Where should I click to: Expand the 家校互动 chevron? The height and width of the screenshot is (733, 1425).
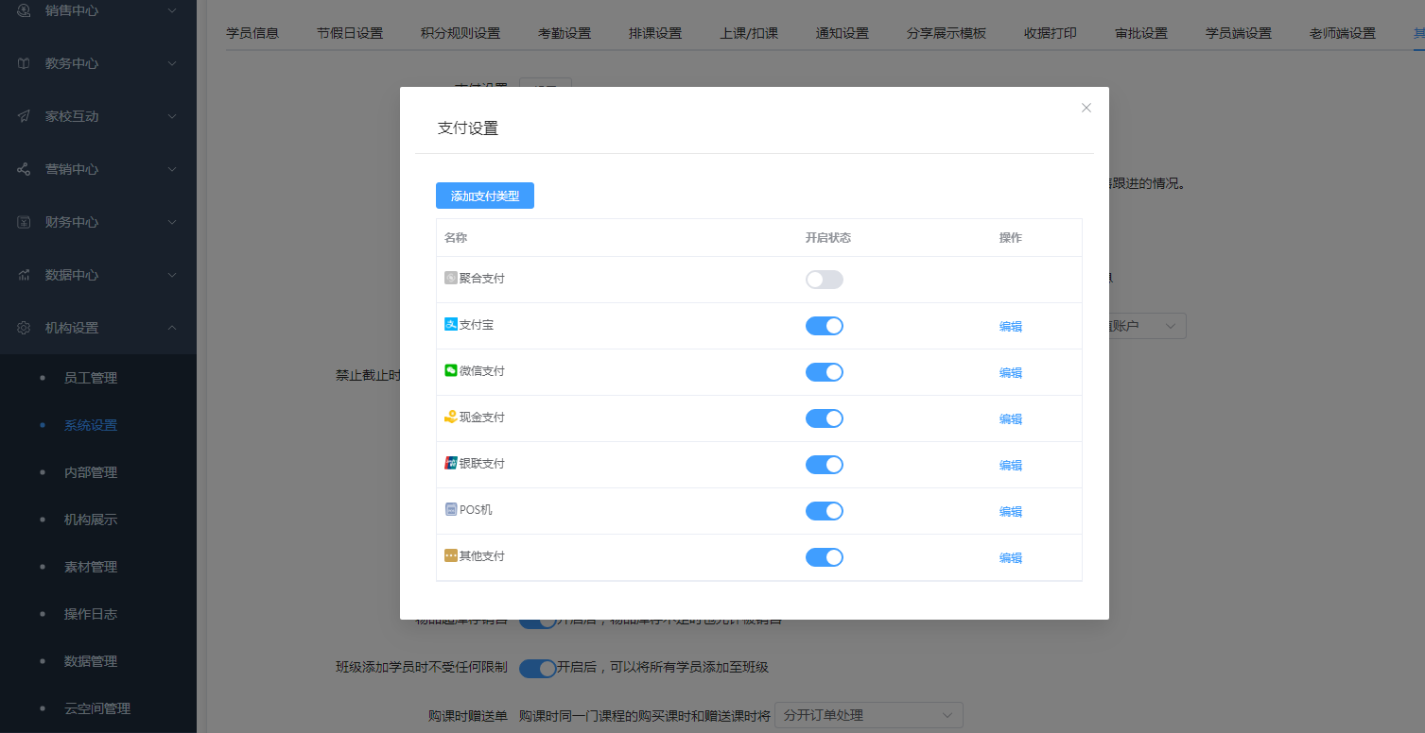coord(171,116)
